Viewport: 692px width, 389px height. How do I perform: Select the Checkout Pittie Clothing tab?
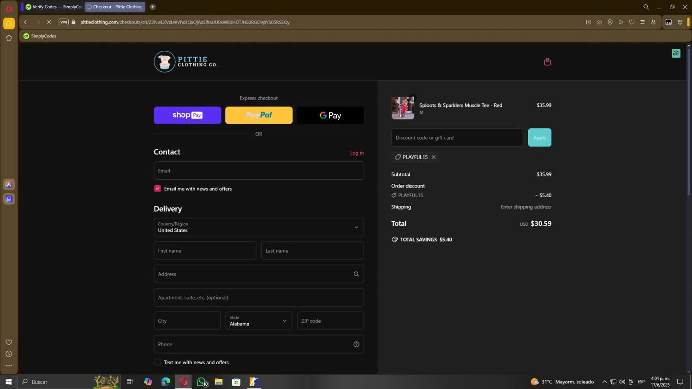115,7
